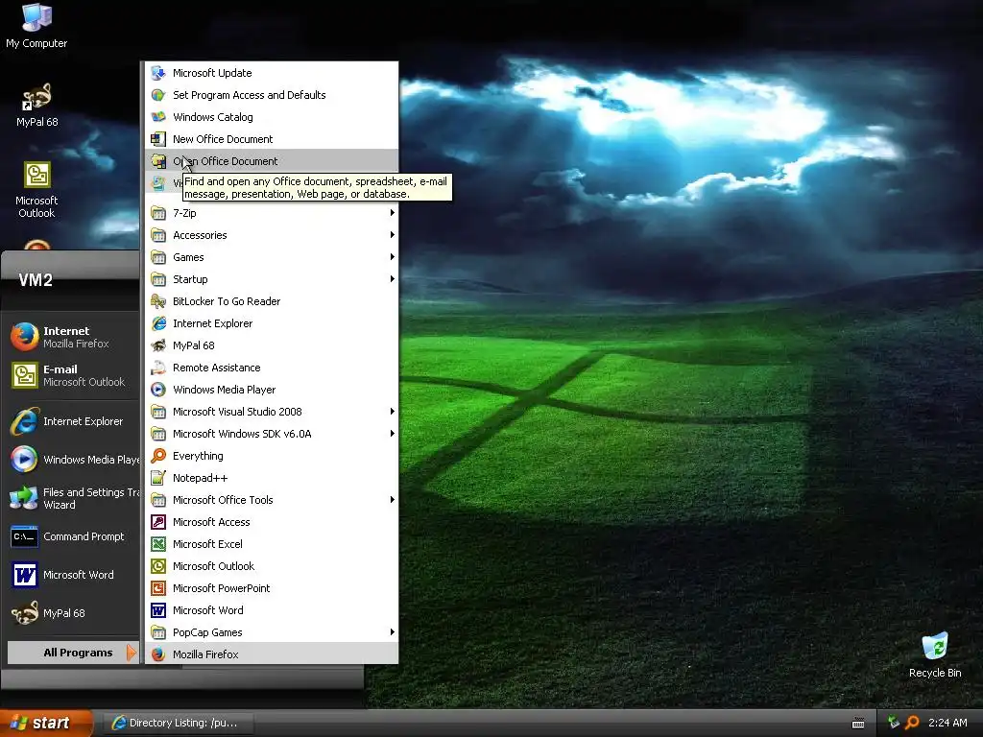
Task: Open Internet Explorer in Start menu left pane
Action: (73, 421)
